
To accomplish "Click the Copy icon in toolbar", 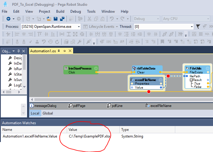I will coord(96,19).
